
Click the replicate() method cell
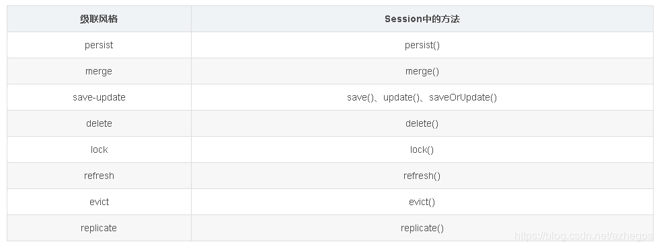(422, 228)
